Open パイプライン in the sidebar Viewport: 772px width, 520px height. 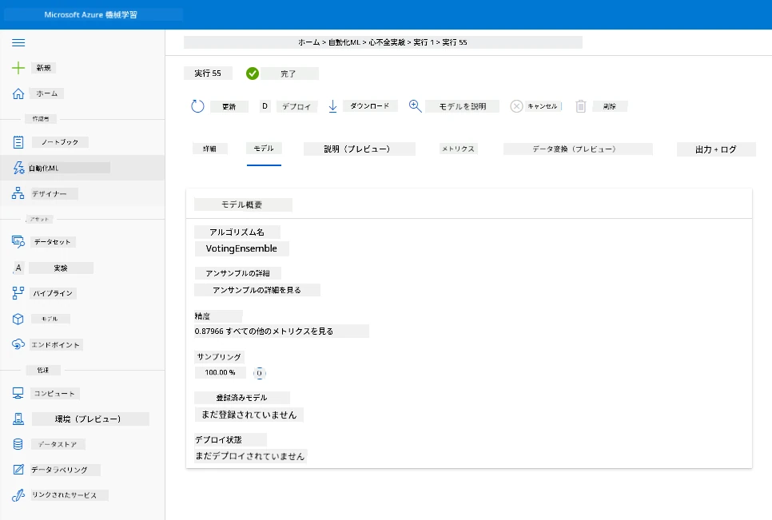pos(54,293)
